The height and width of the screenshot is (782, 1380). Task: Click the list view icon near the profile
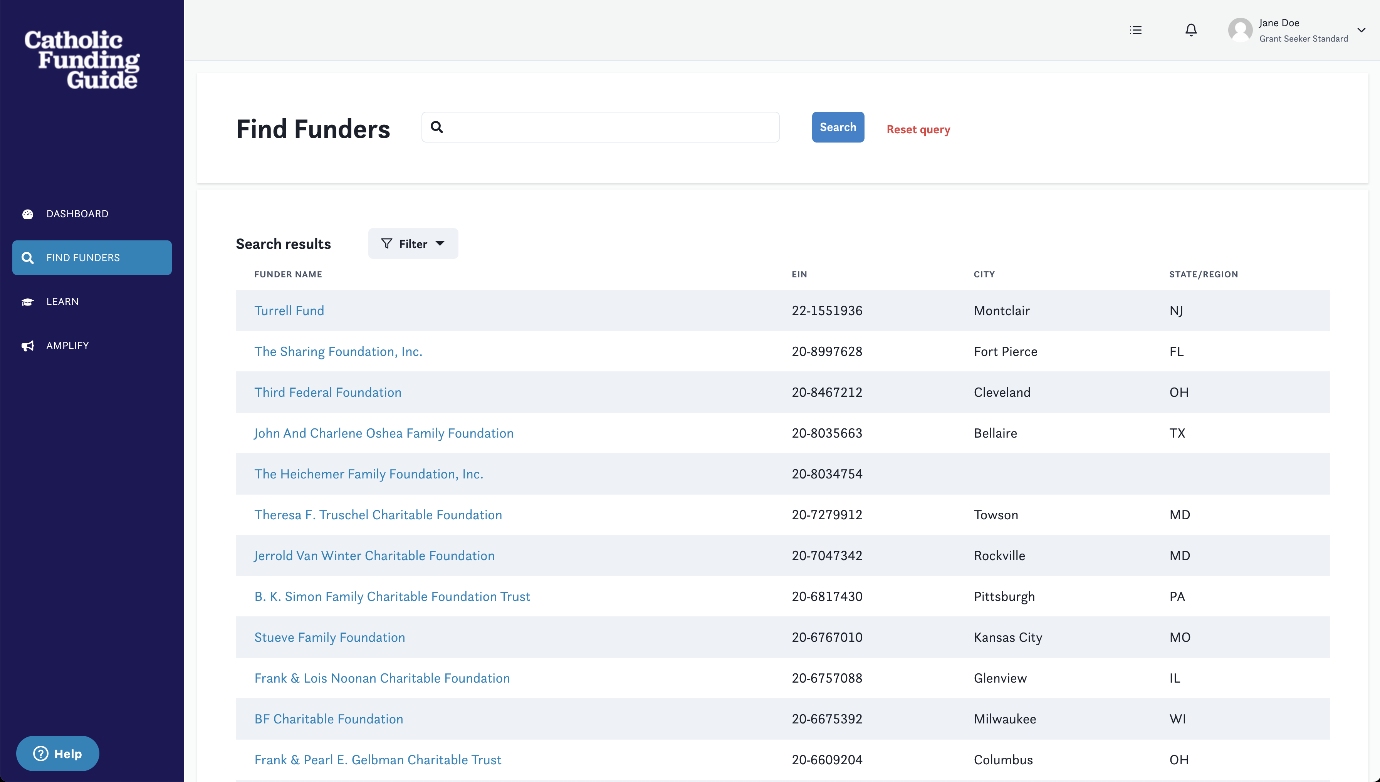coord(1135,30)
